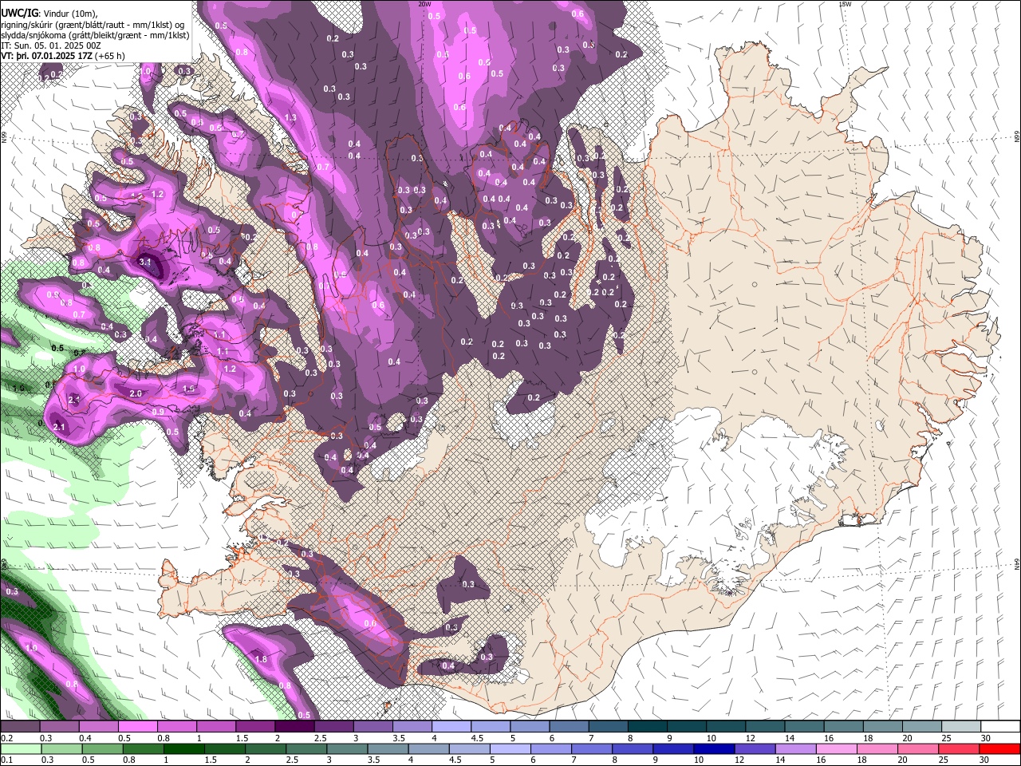The width and height of the screenshot is (1021, 766).
Task: Click the "(+65 h)" forecast offset text
Action: point(110,57)
